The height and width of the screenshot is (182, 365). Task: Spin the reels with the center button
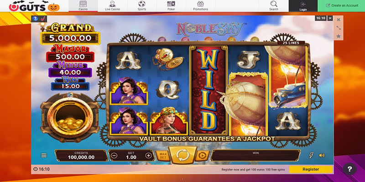pos(183,155)
